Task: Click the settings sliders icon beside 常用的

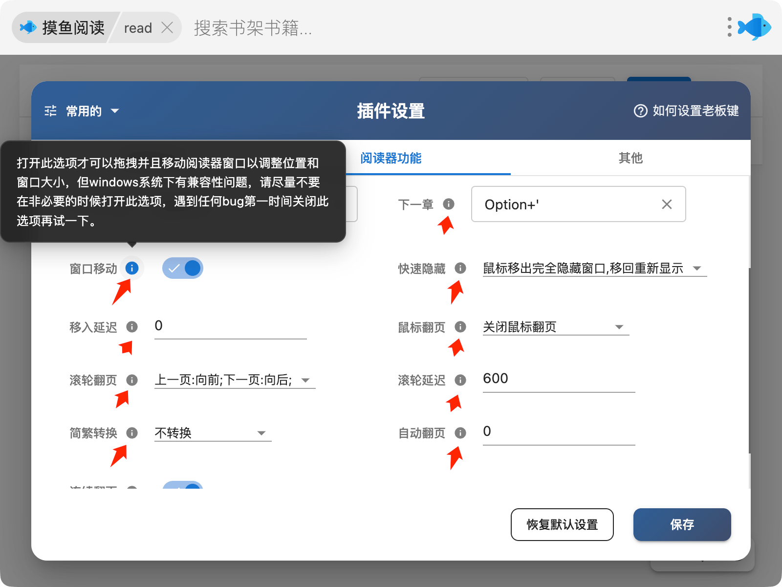Action: pyautogui.click(x=50, y=111)
